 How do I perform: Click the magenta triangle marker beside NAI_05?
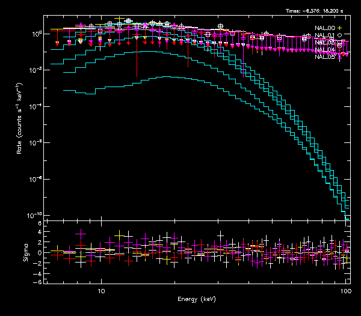(340, 57)
